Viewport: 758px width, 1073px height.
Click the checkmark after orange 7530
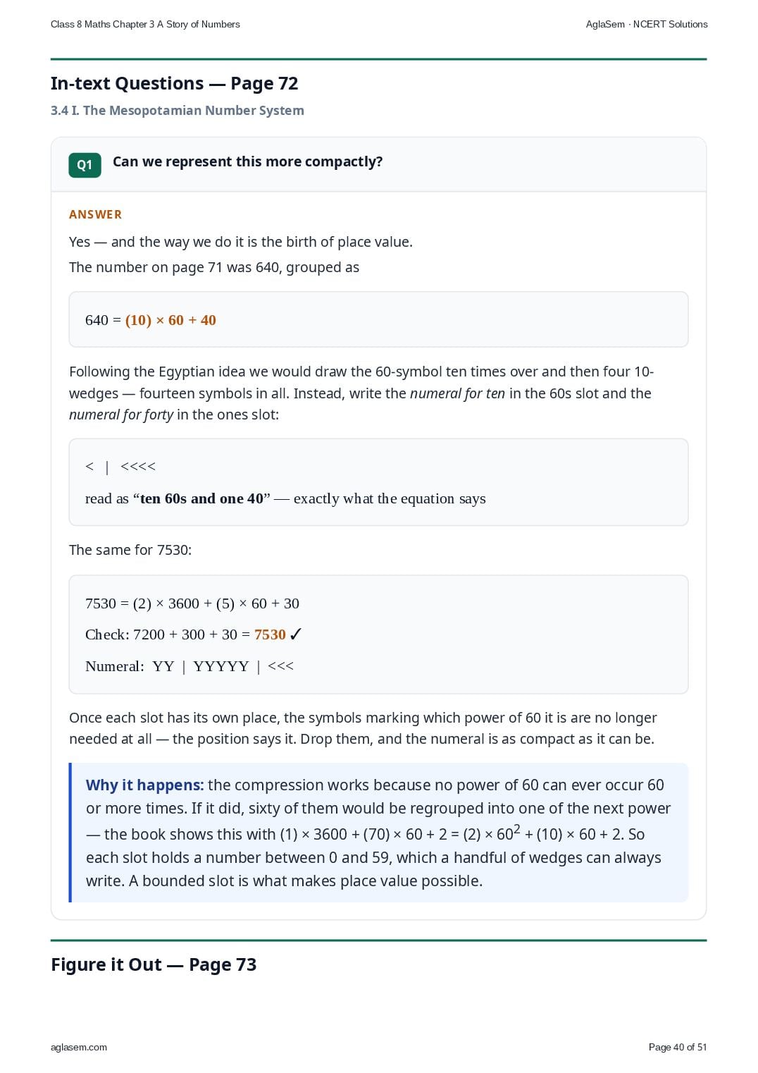[x=296, y=634]
